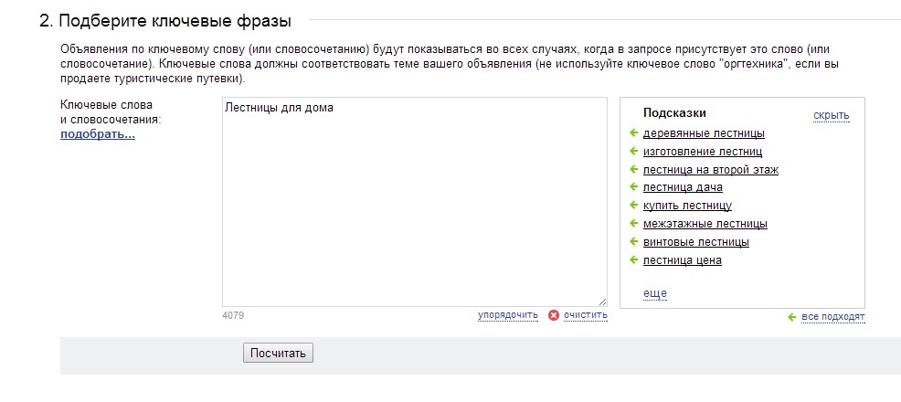This screenshot has height=402, width=901.
Task: Click green arrow beside "деревянные лестницы"
Action: click(634, 133)
